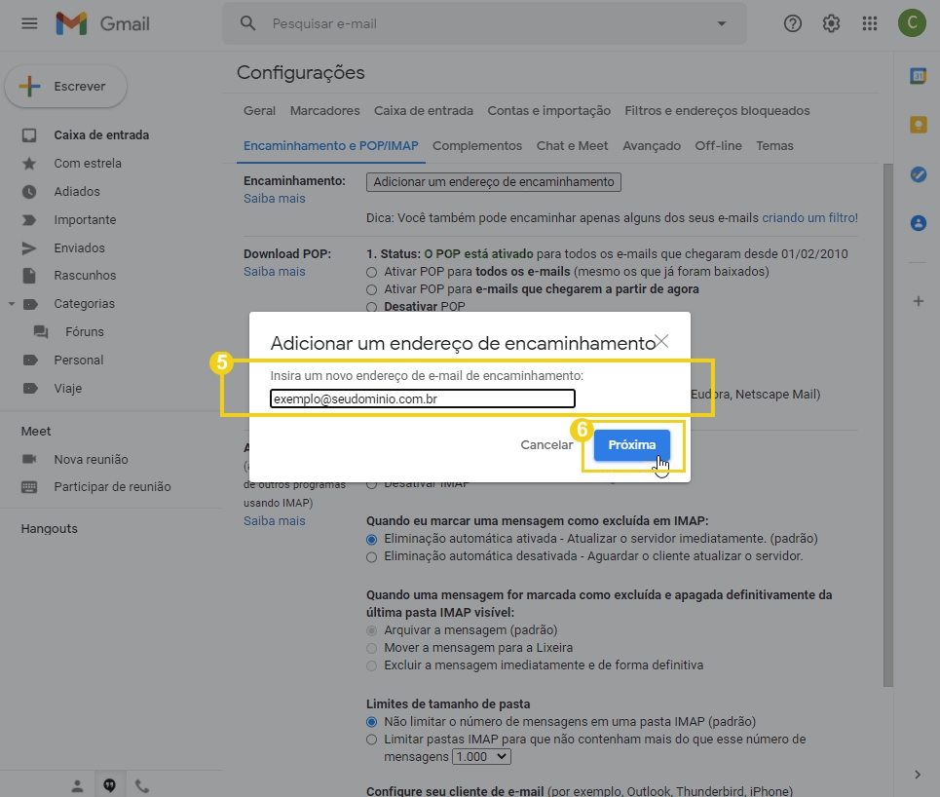Open the 1.000 messages limit dropdown
940x797 pixels.
click(x=481, y=756)
